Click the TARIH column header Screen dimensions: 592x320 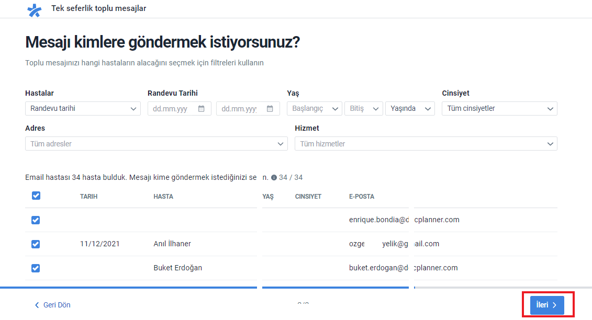(x=89, y=197)
